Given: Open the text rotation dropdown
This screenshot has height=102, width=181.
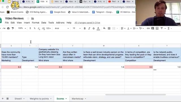Looking at the screenshot, I should pyautogui.click(x=141, y=28).
